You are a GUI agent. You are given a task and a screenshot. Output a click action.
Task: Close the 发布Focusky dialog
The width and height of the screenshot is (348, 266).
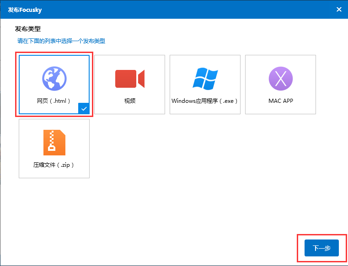pos(339,9)
